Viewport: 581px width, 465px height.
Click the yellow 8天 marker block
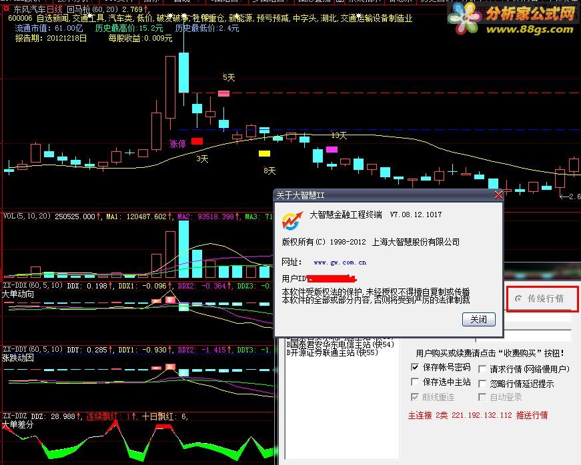tap(264, 153)
